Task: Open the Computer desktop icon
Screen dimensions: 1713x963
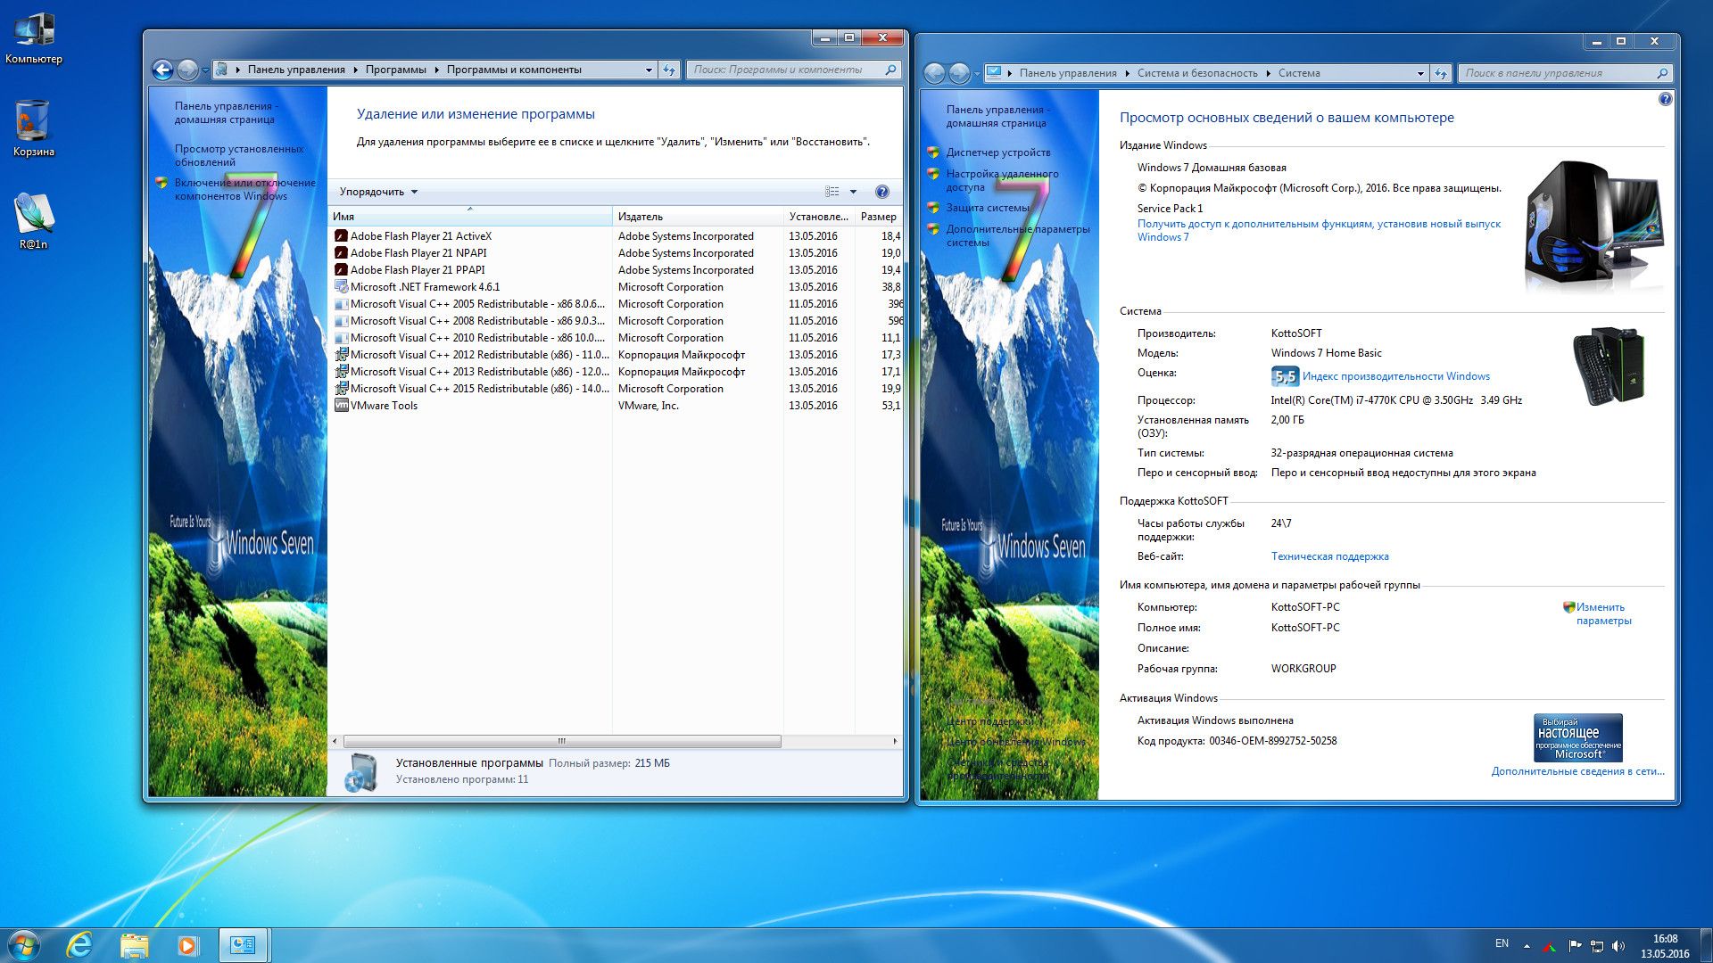Action: pos(34,39)
